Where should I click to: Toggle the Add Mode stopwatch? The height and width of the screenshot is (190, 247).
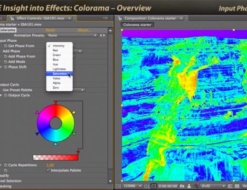6,62
